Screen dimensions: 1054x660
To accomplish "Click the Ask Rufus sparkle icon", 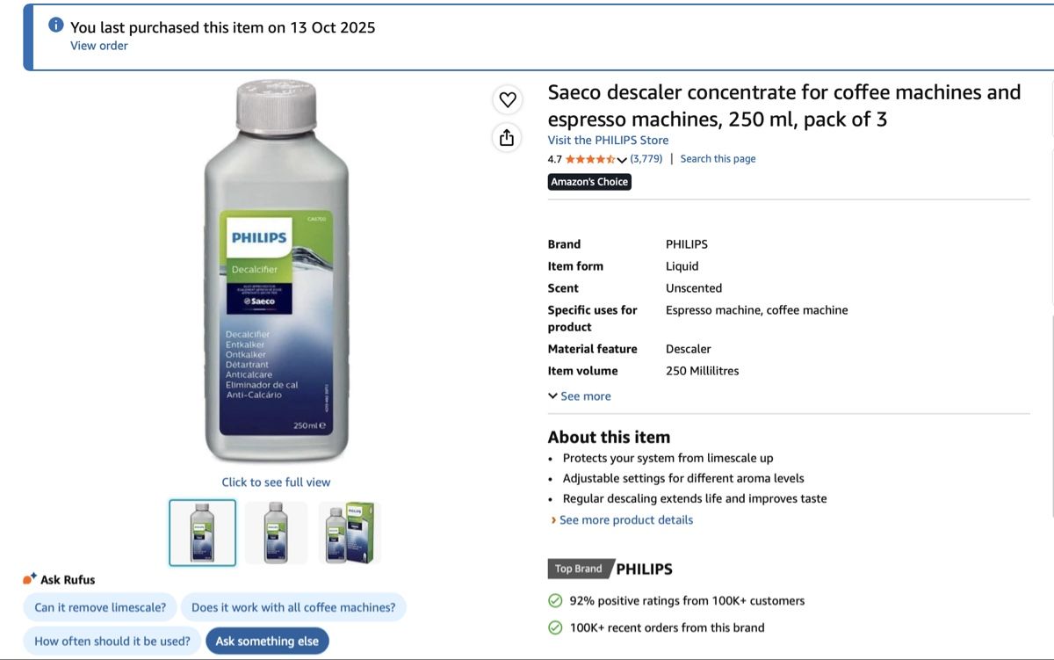I will 30,579.
